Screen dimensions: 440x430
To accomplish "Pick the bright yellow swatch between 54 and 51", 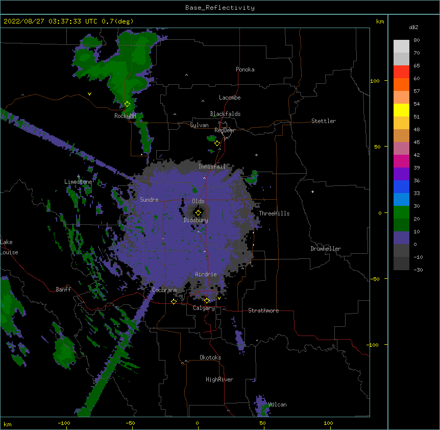I will 401,110.
